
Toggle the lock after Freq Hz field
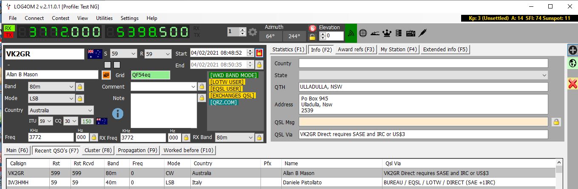[x=94, y=137]
